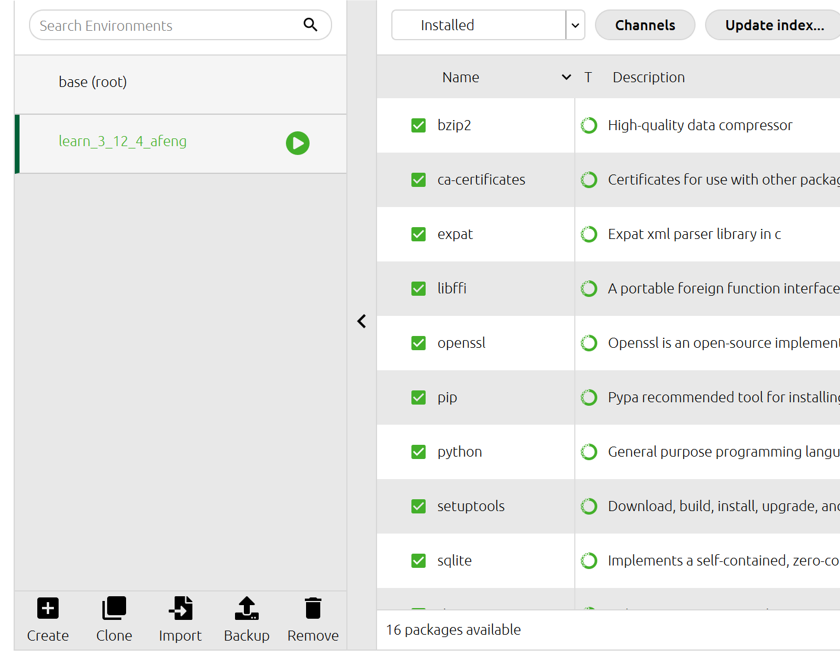Click the Import environment icon
The height and width of the screenshot is (669, 840).
coord(181,608)
